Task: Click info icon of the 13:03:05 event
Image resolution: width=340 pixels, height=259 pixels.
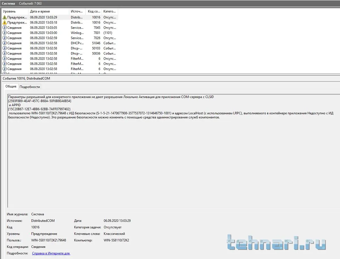Action: point(4,28)
